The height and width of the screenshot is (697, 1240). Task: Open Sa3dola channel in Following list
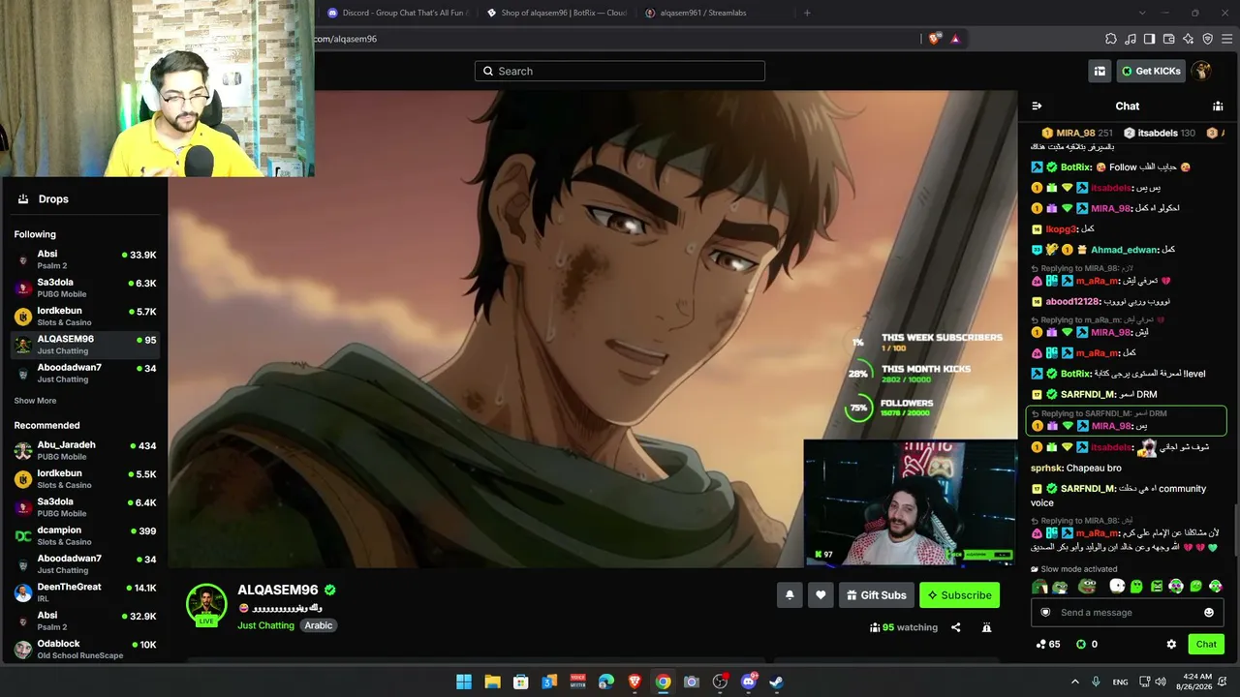[x=85, y=288]
